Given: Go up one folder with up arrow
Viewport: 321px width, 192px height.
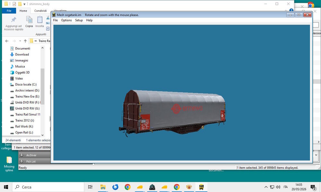Looking at the screenshot, I should (25, 41).
